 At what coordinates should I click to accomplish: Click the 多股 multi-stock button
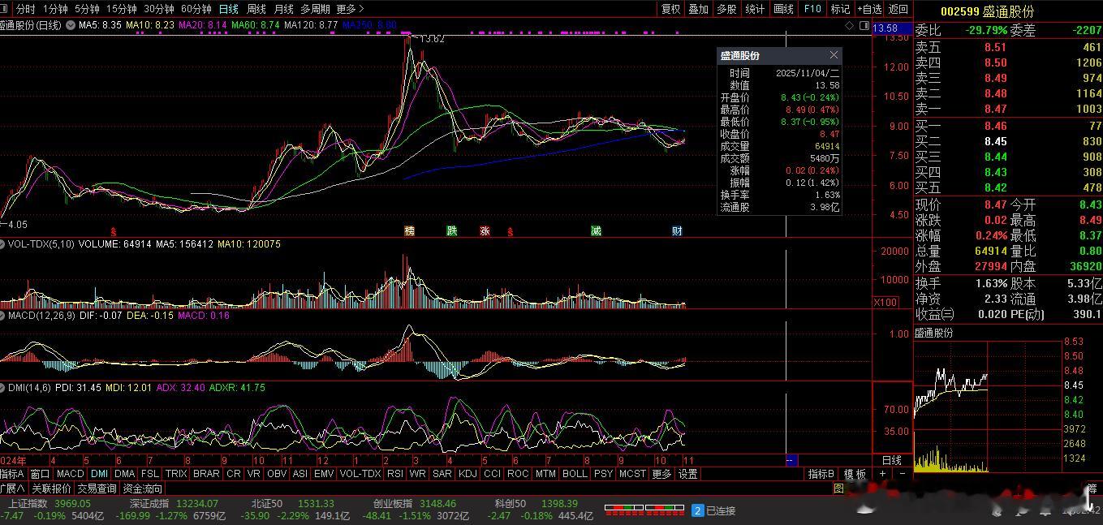coord(726,9)
